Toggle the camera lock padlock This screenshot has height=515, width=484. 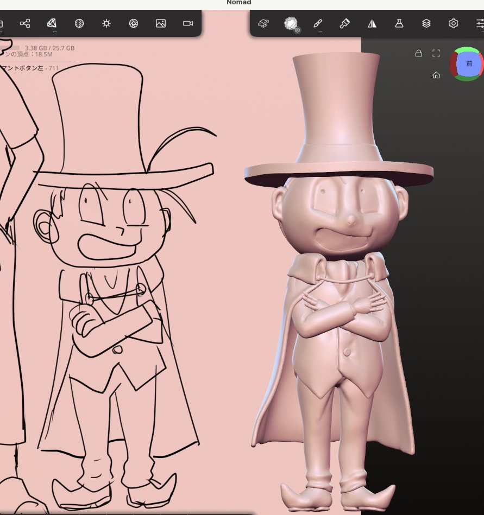419,53
